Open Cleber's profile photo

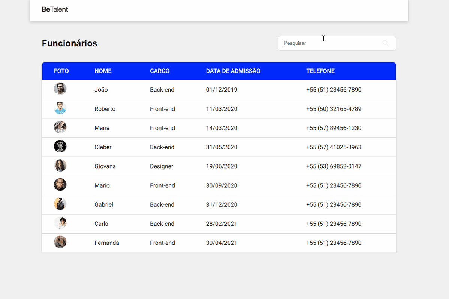pos(60,146)
